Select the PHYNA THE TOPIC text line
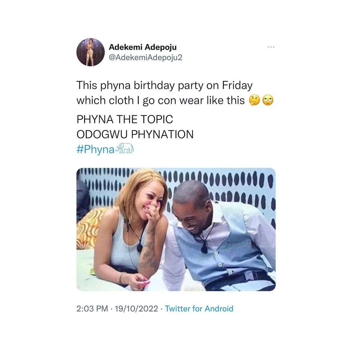 125,119
